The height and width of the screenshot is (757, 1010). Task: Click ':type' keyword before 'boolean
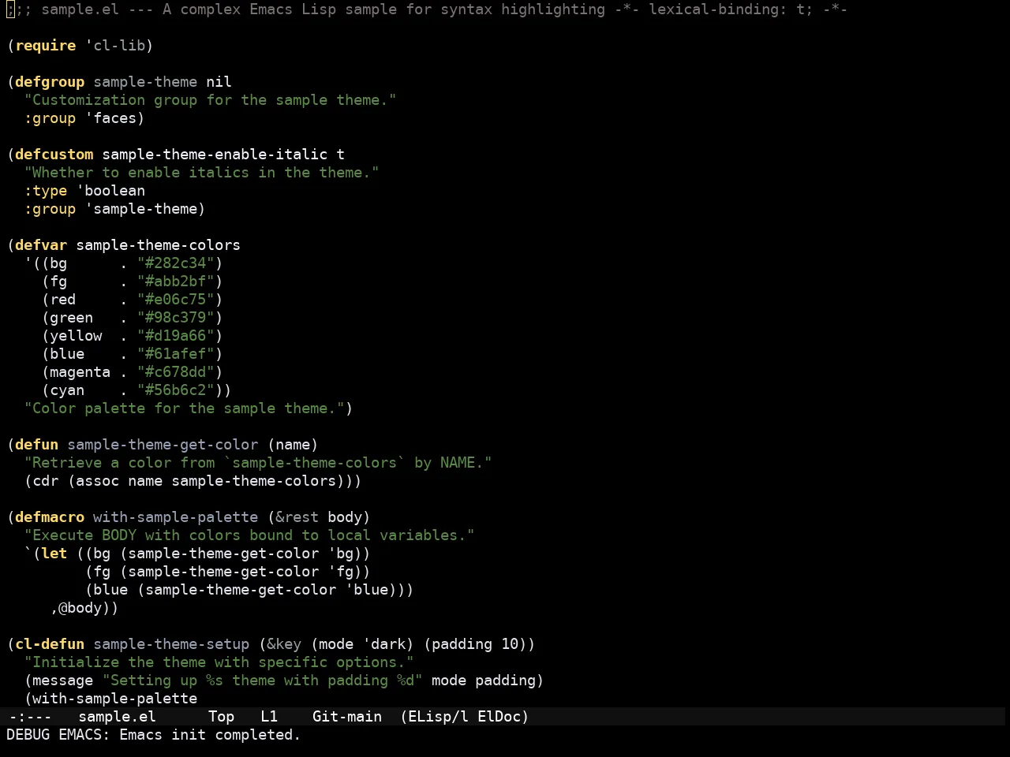[x=46, y=191]
